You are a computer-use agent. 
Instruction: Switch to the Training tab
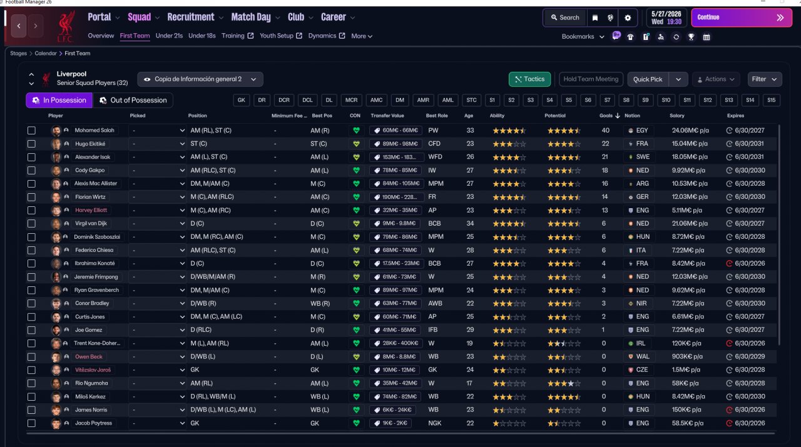(x=237, y=36)
